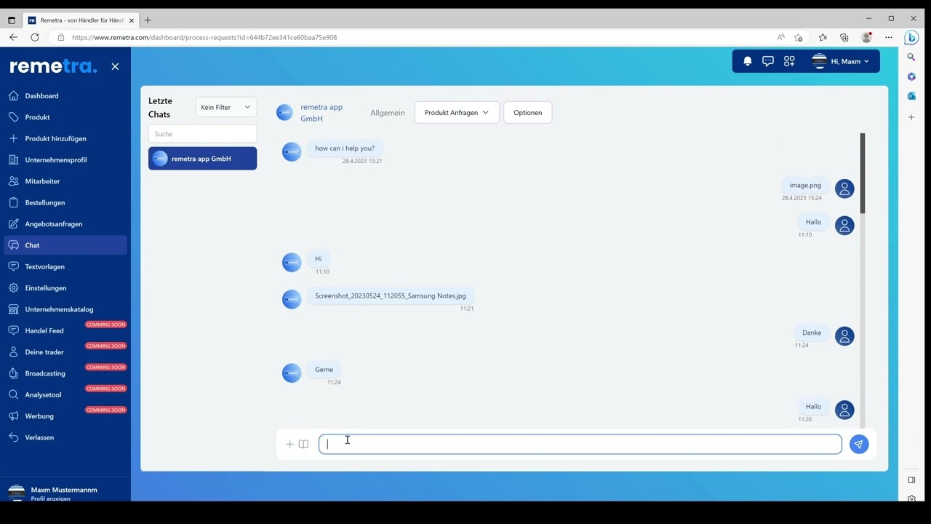Expand the Hi, Maxm user menu
Viewport: 931px width, 524px height.
[x=841, y=61]
